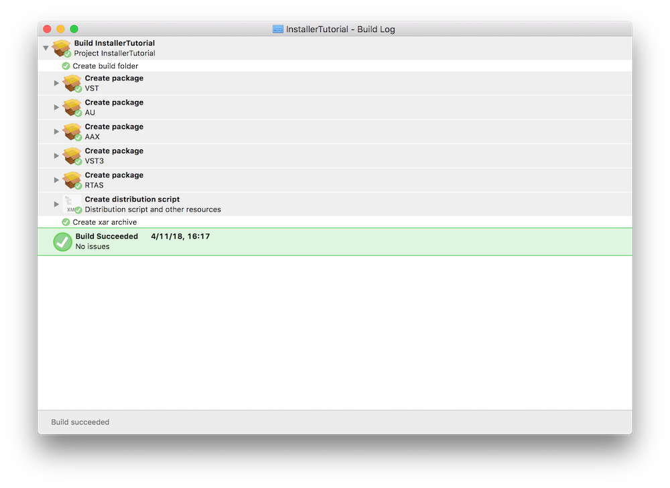Screen dimensions: 670x488
Task: Select the Build Succeeded result row
Action: coord(335,242)
